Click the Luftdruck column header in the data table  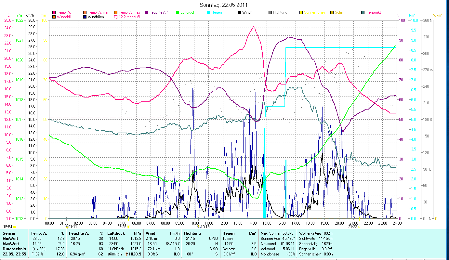click(x=116, y=233)
